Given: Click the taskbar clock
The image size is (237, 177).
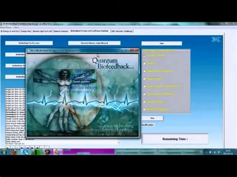Looking at the screenshot, I should point(228,152).
